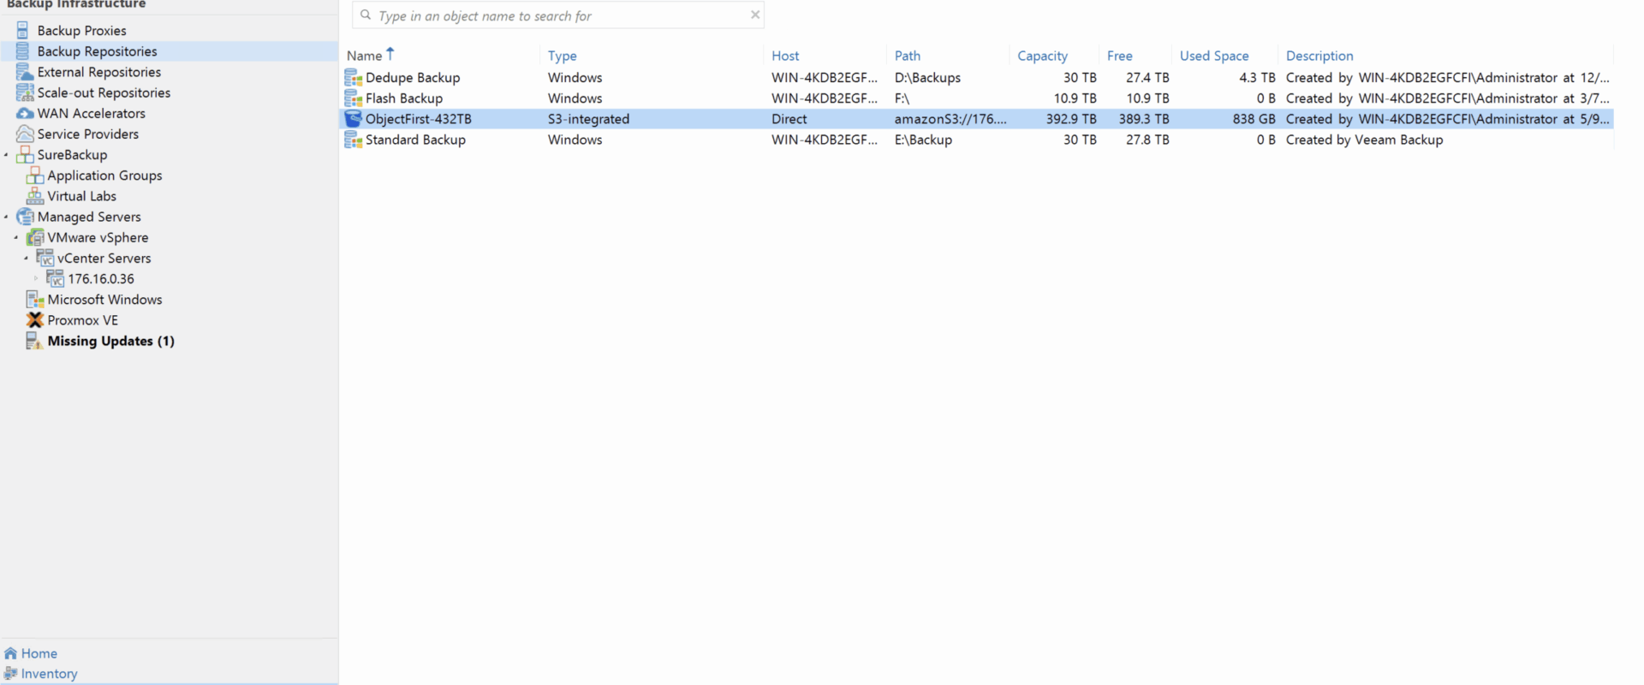Click the D:\Backups path cell
The image size is (1644, 685).
928,78
